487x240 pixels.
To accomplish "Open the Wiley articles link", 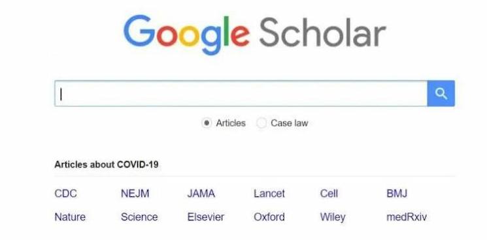I will point(333,217).
